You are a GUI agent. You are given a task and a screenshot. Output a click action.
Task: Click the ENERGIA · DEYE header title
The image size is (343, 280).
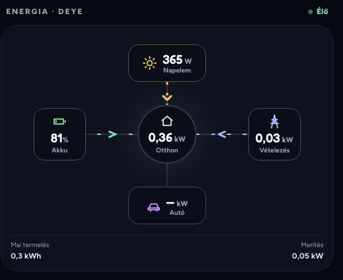44,11
